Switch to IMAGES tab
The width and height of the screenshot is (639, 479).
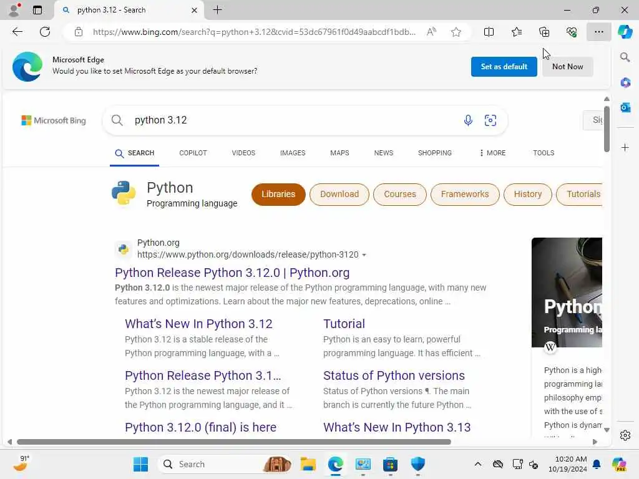click(x=293, y=153)
